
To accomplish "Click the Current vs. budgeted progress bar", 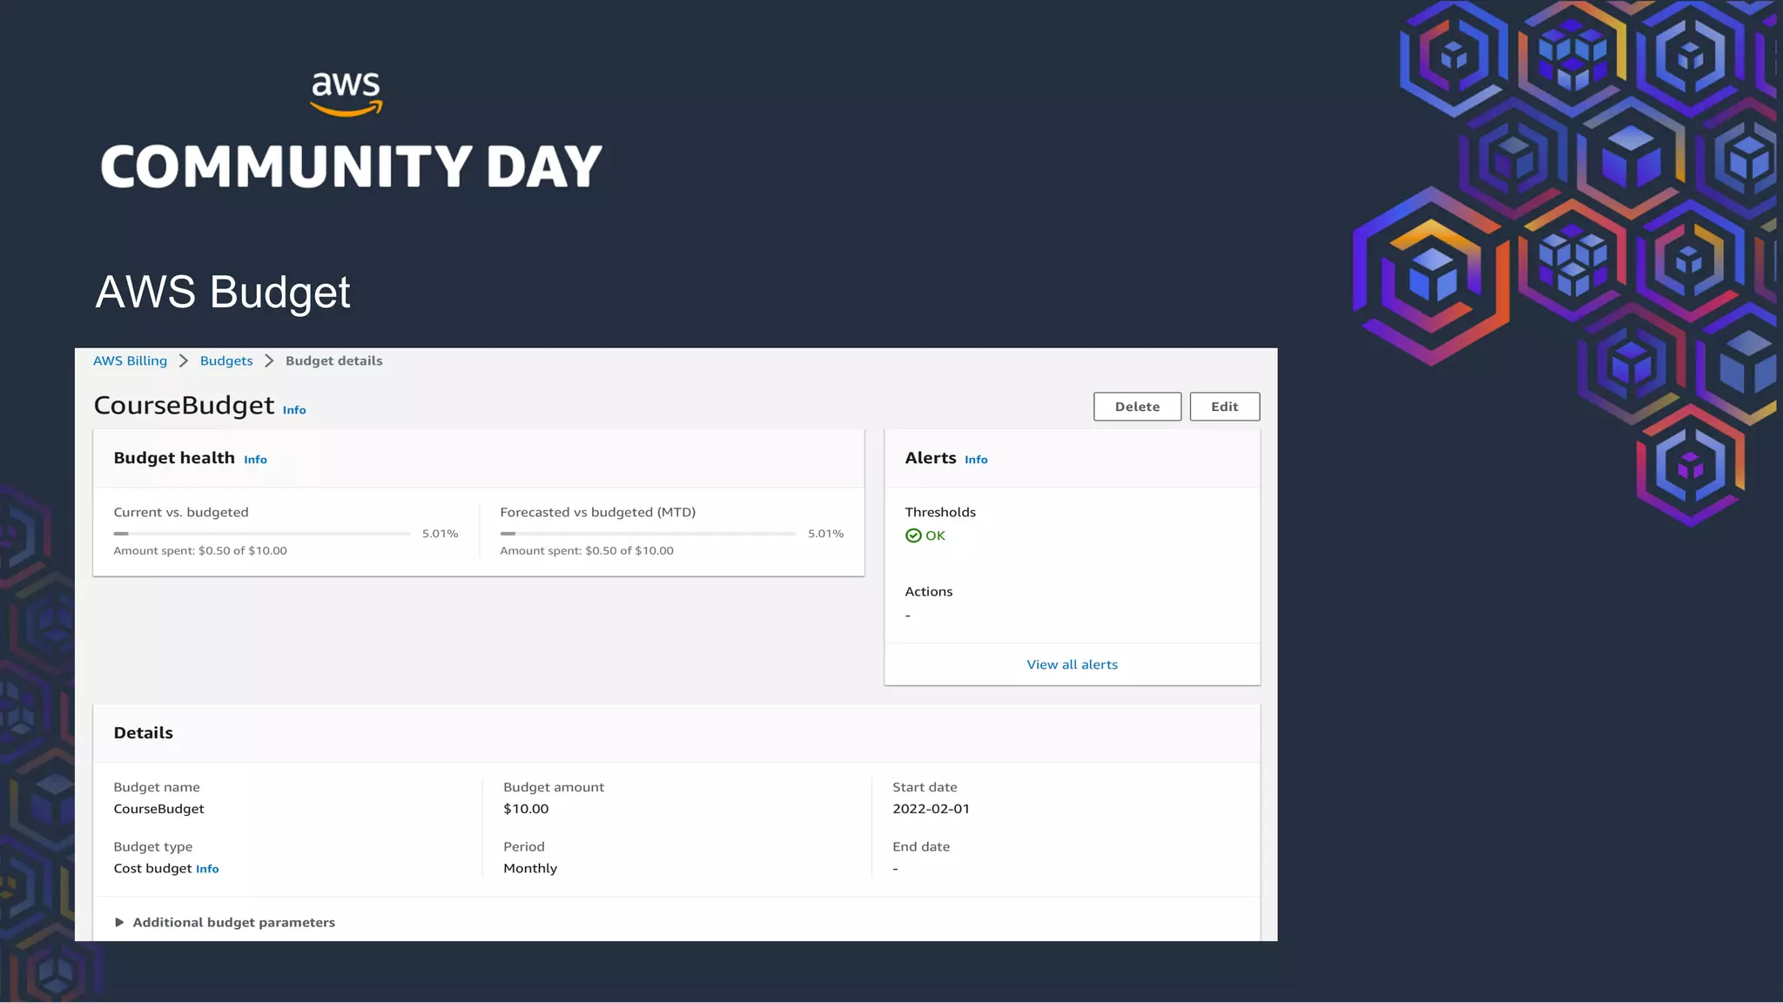I will 262,534.
